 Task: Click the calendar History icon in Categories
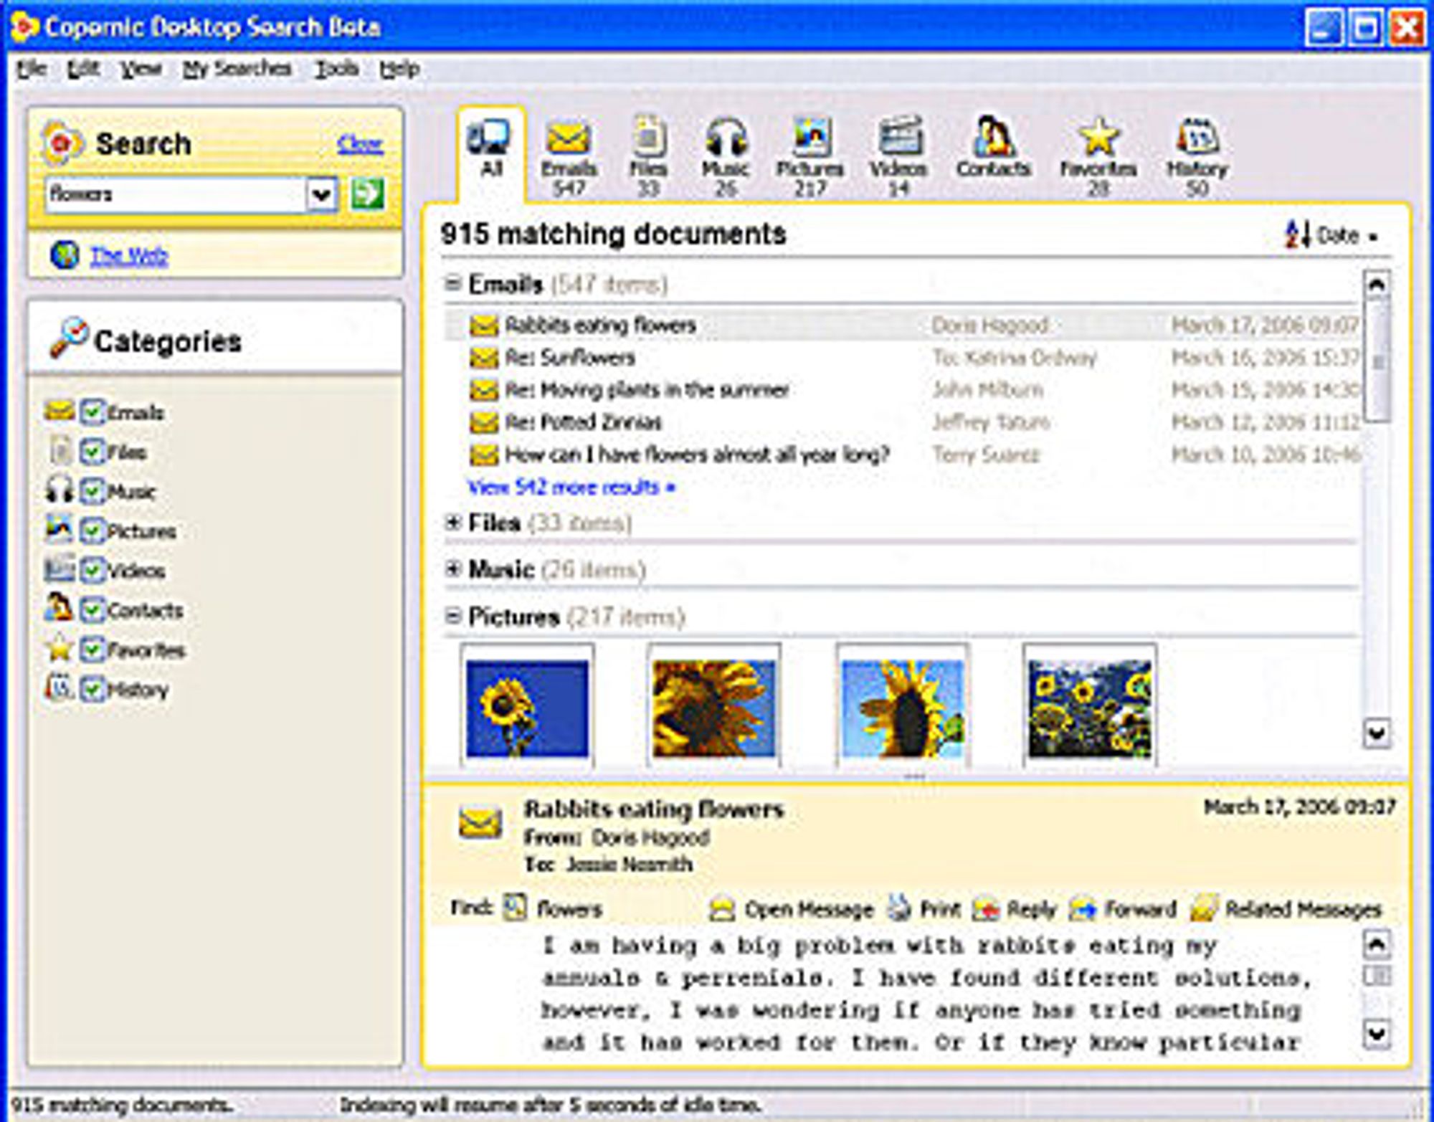[59, 687]
